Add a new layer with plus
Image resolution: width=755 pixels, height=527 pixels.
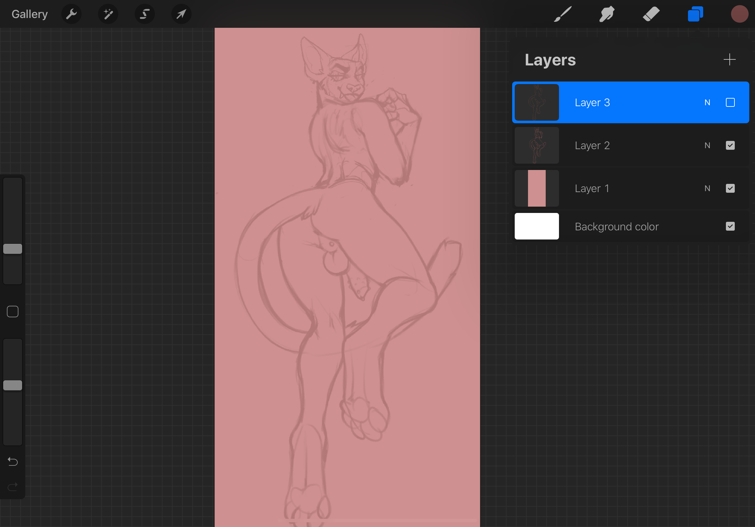(x=729, y=59)
